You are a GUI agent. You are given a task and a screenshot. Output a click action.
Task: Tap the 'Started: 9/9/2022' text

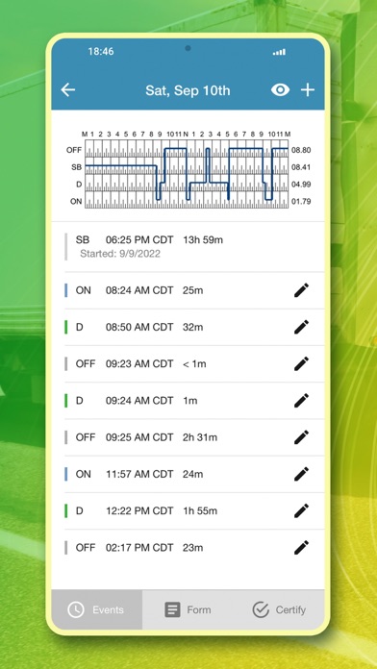(120, 254)
